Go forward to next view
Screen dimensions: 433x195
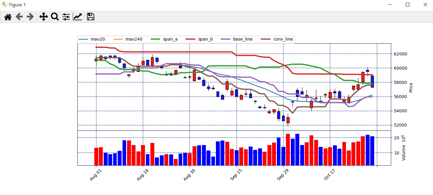click(x=30, y=17)
